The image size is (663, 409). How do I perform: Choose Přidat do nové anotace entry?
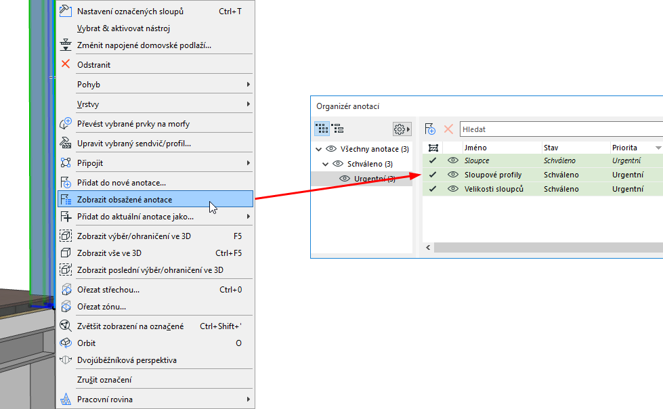point(155,182)
